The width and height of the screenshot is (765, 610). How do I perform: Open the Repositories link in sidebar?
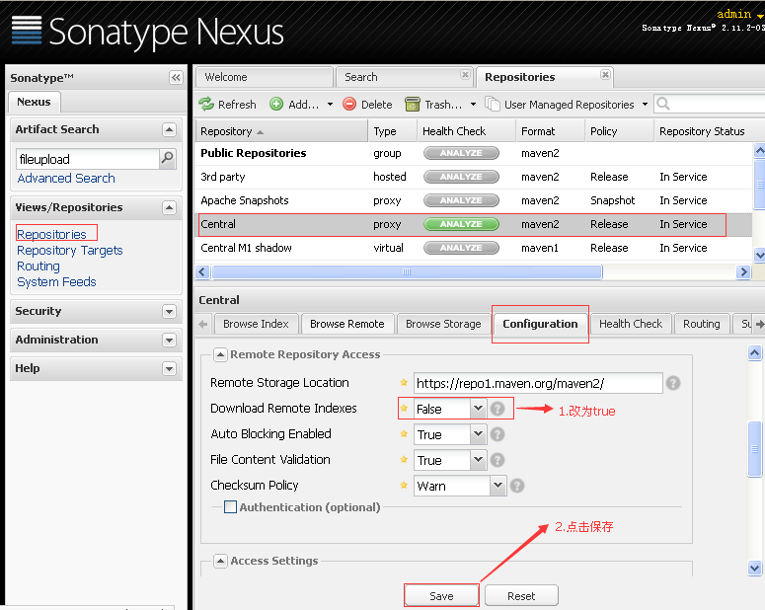click(51, 234)
